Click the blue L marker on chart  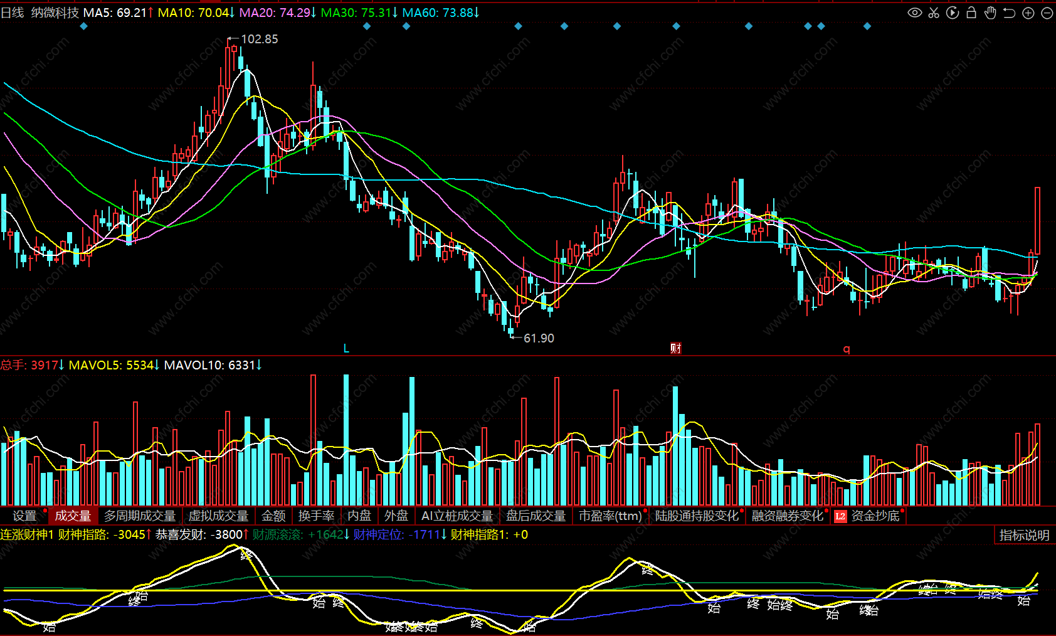[346, 348]
